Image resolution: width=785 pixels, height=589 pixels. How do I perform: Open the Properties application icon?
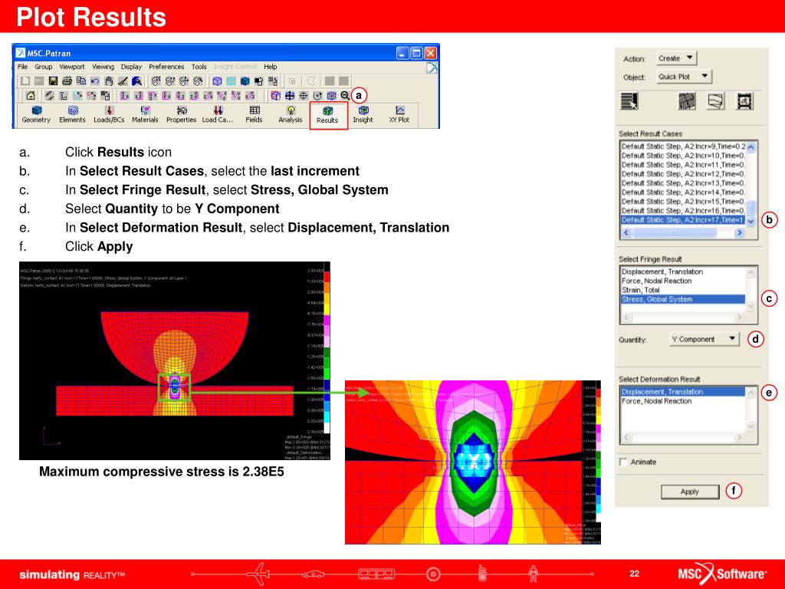pyautogui.click(x=181, y=115)
